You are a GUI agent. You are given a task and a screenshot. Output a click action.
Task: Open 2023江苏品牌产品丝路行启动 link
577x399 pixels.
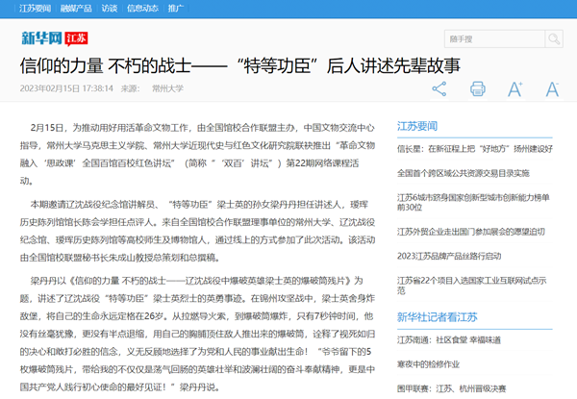[x=449, y=256]
